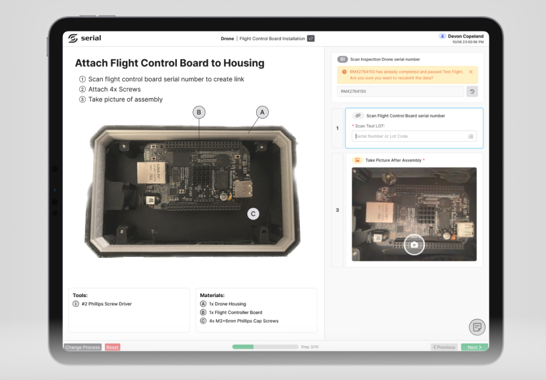This screenshot has height=380, width=546.
Task: Open the camera preview thumbnail
Action: [x=414, y=214]
